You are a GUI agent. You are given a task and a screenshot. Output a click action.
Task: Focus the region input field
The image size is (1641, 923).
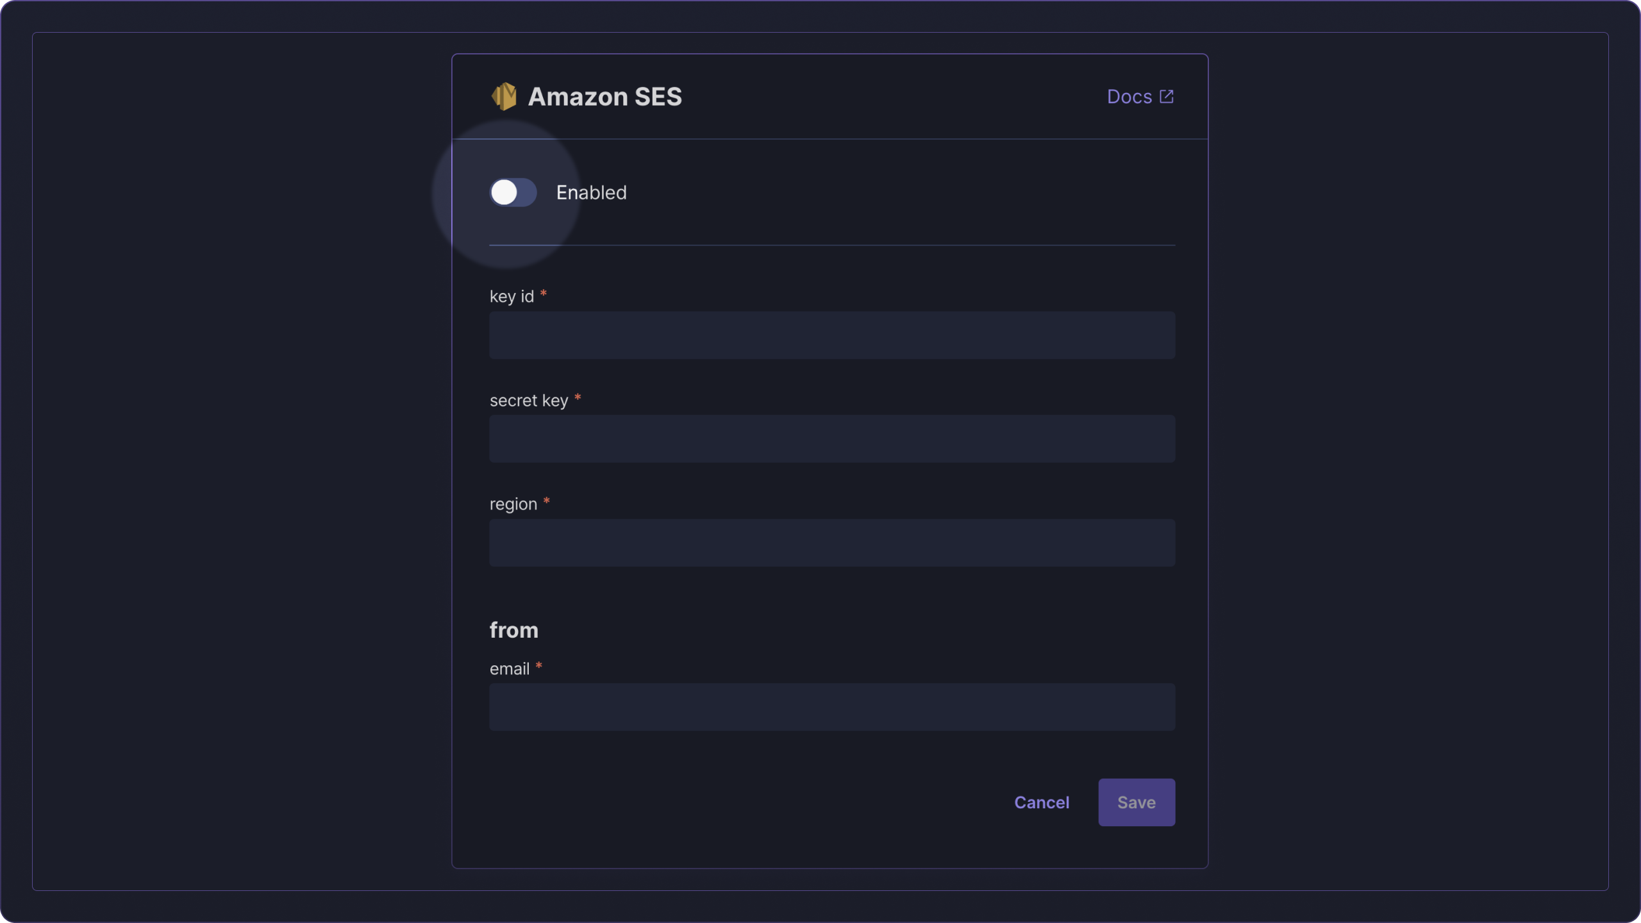coord(832,543)
